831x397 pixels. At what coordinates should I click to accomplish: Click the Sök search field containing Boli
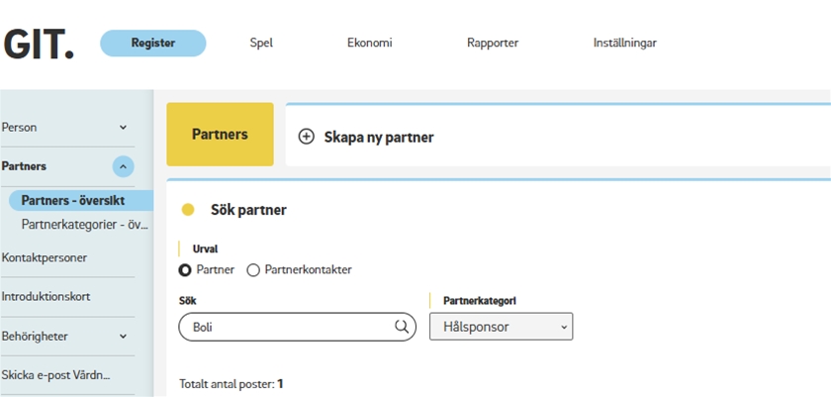287,327
